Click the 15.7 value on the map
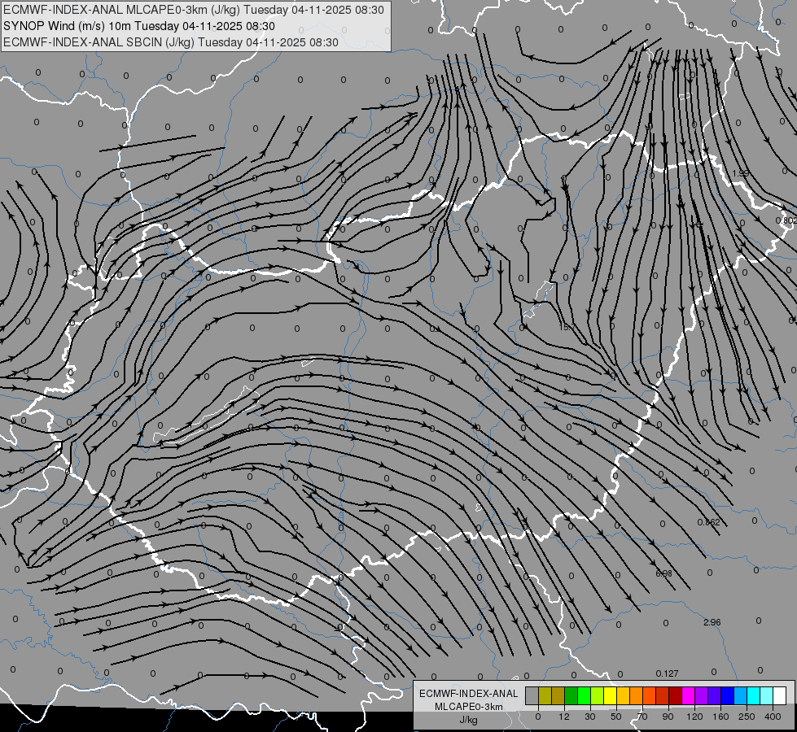The image size is (797, 732). [x=567, y=327]
